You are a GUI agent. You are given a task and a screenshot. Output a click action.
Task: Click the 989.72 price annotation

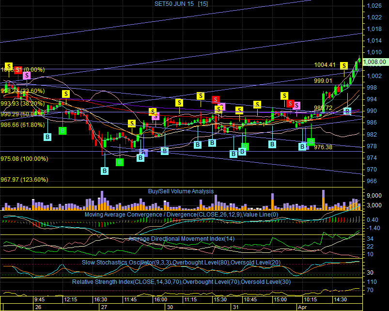pos(323,108)
